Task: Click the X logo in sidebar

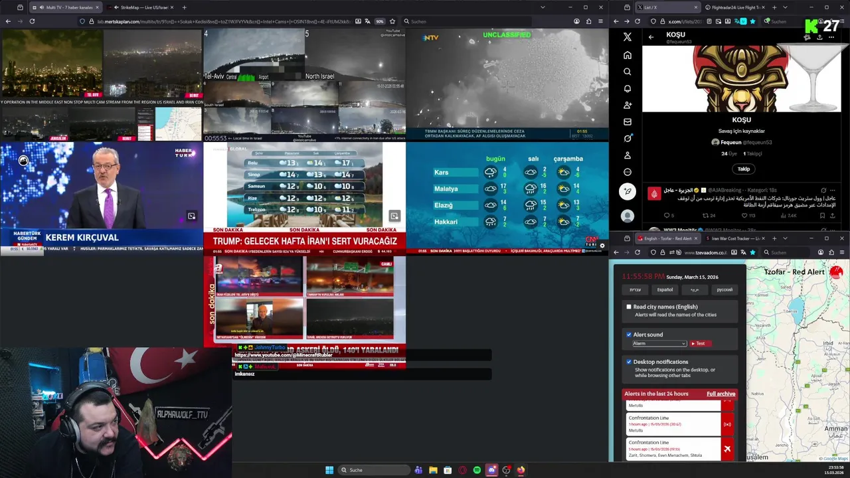Action: tap(628, 37)
